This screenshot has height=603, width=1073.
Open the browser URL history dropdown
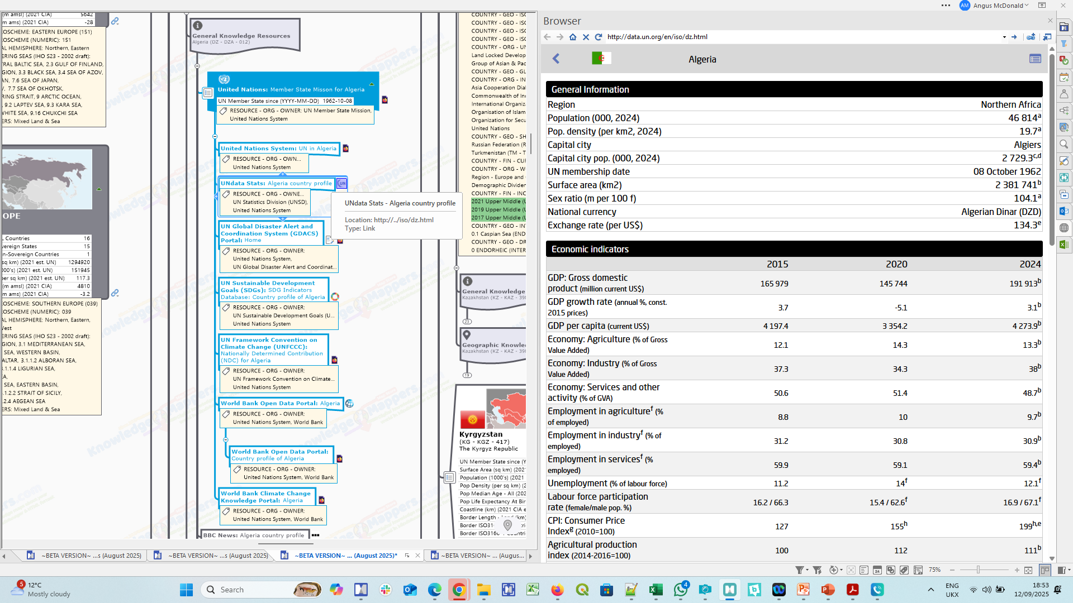1004,37
